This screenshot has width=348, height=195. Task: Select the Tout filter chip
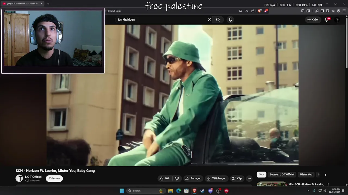point(262,174)
